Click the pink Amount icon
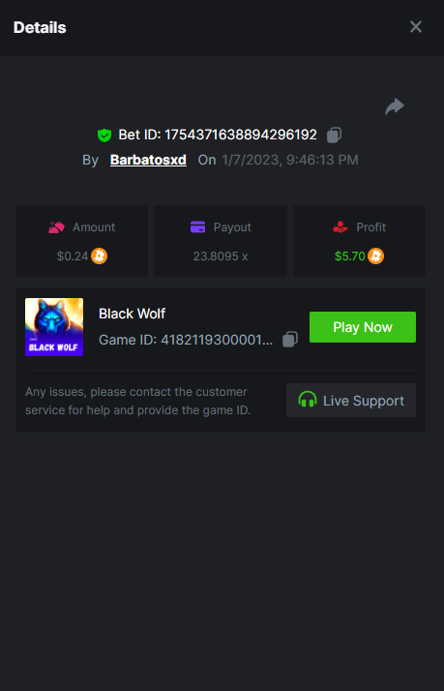444x691 pixels. [56, 227]
